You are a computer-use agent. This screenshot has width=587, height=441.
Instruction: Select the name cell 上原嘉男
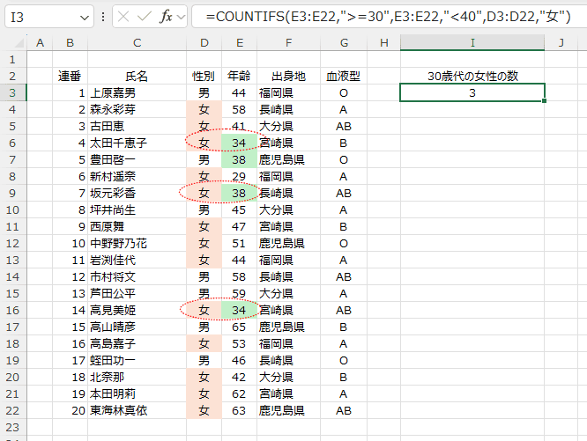[x=137, y=92]
